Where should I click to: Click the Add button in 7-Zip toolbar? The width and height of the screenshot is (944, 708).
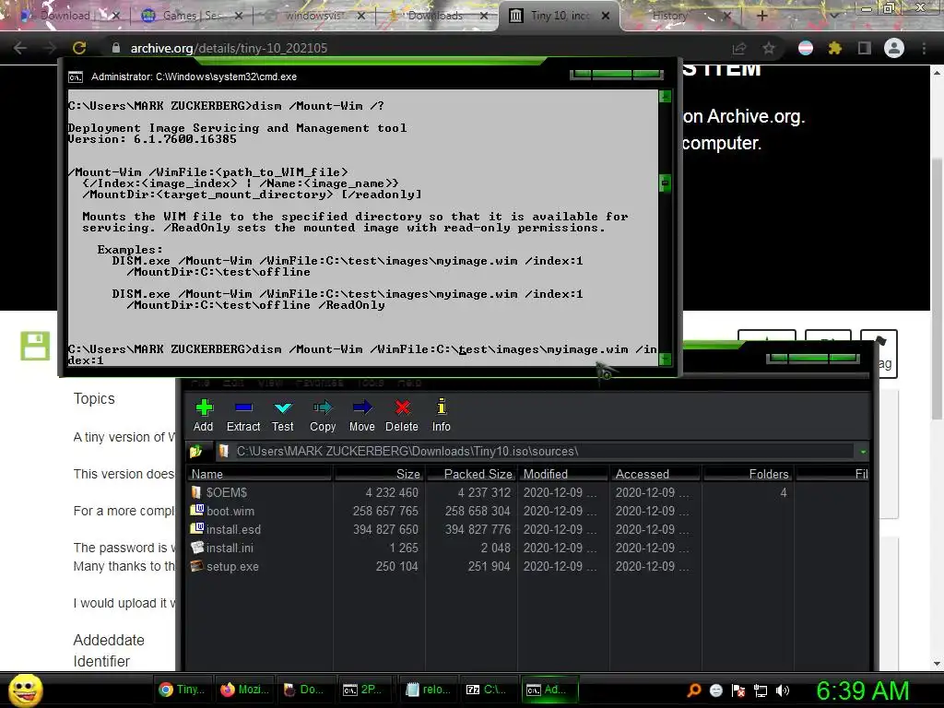pos(204,416)
